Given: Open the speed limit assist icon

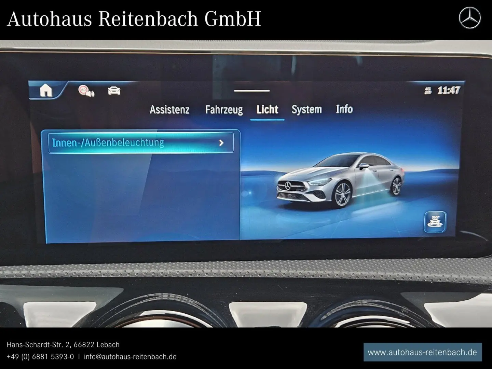Looking at the screenshot, I should [86, 91].
